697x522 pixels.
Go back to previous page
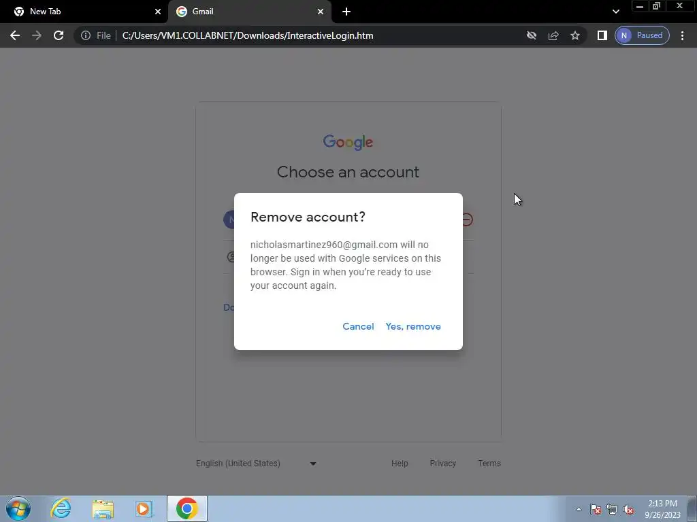coord(15,35)
